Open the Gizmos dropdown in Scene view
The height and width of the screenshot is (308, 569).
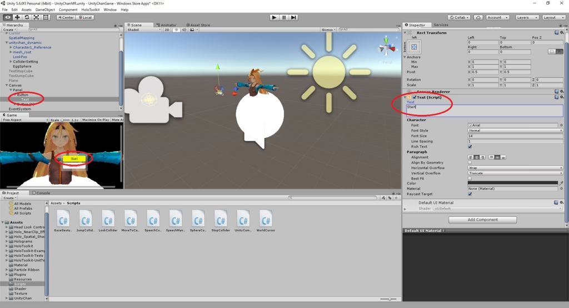(x=328, y=30)
